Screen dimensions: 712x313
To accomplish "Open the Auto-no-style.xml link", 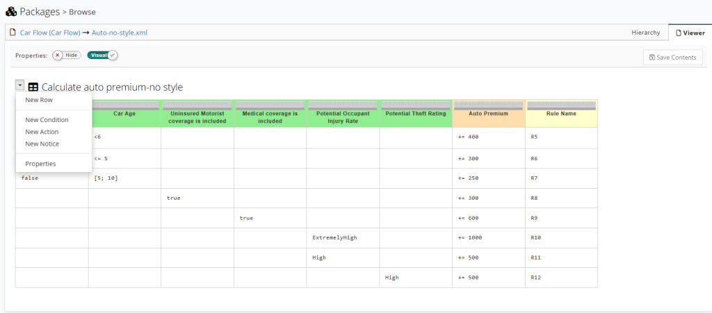I will pos(120,33).
